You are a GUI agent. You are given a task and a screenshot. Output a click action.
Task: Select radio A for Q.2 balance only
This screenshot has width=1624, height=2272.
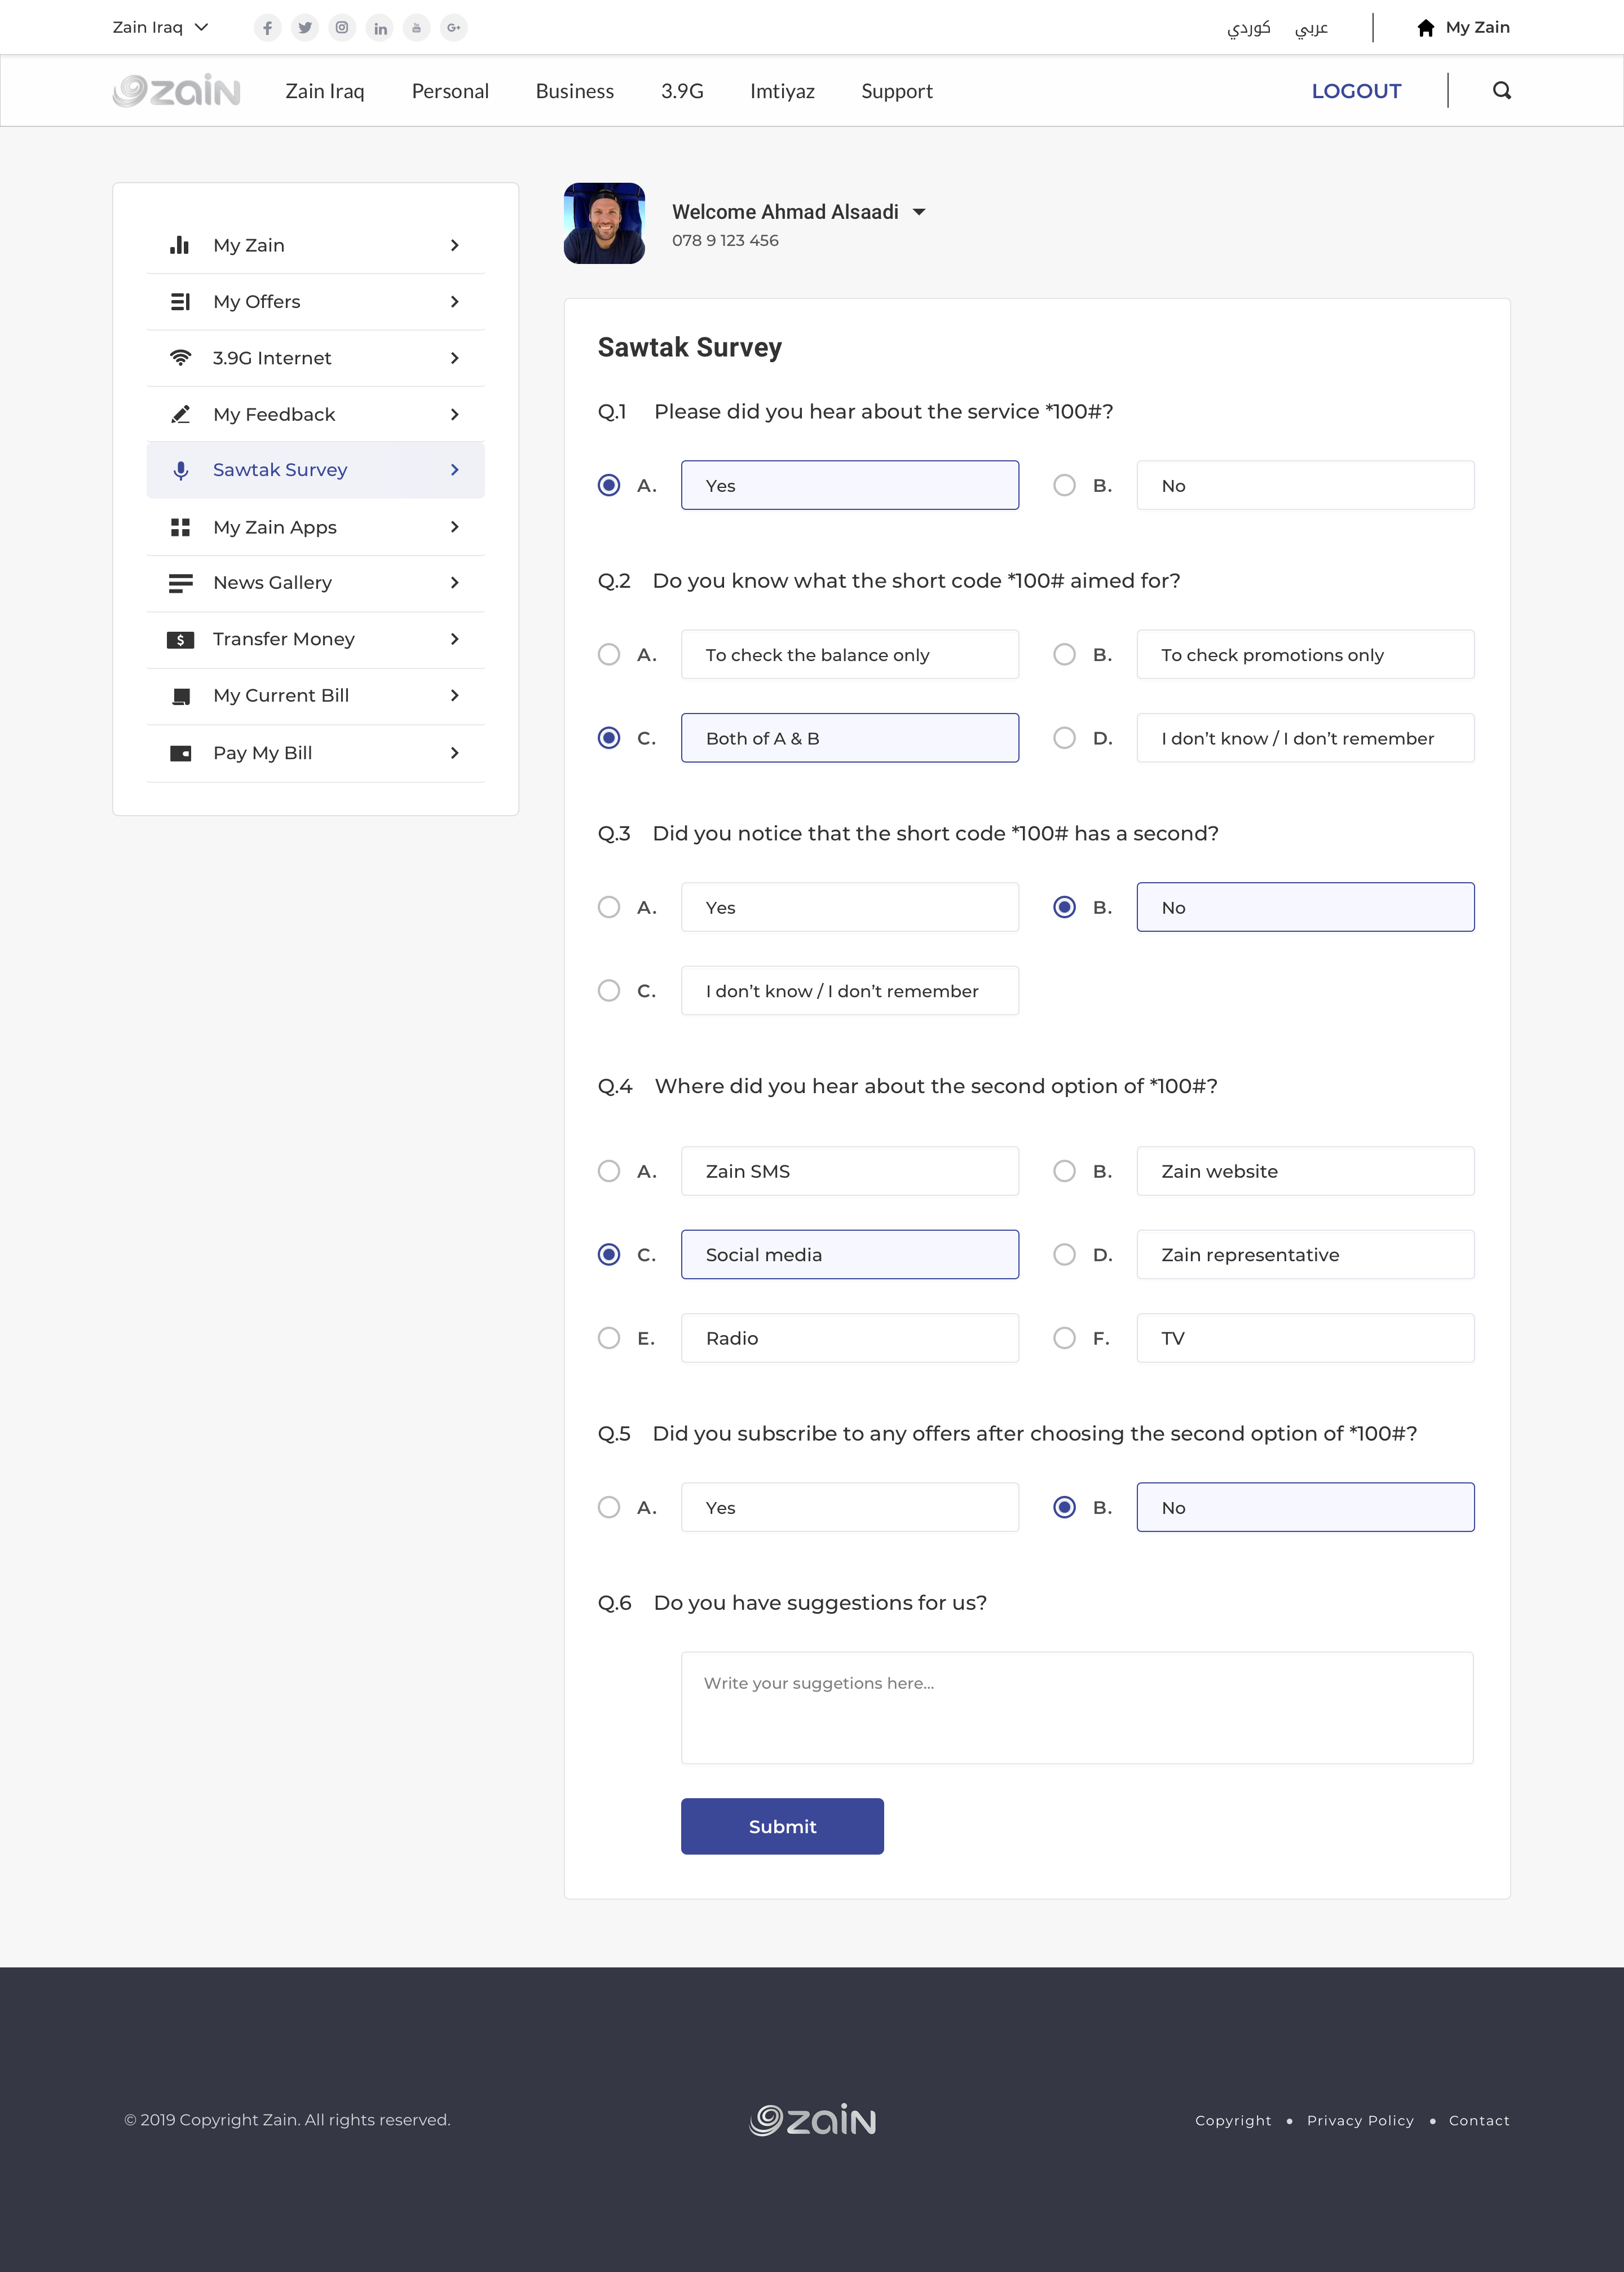[x=609, y=654]
